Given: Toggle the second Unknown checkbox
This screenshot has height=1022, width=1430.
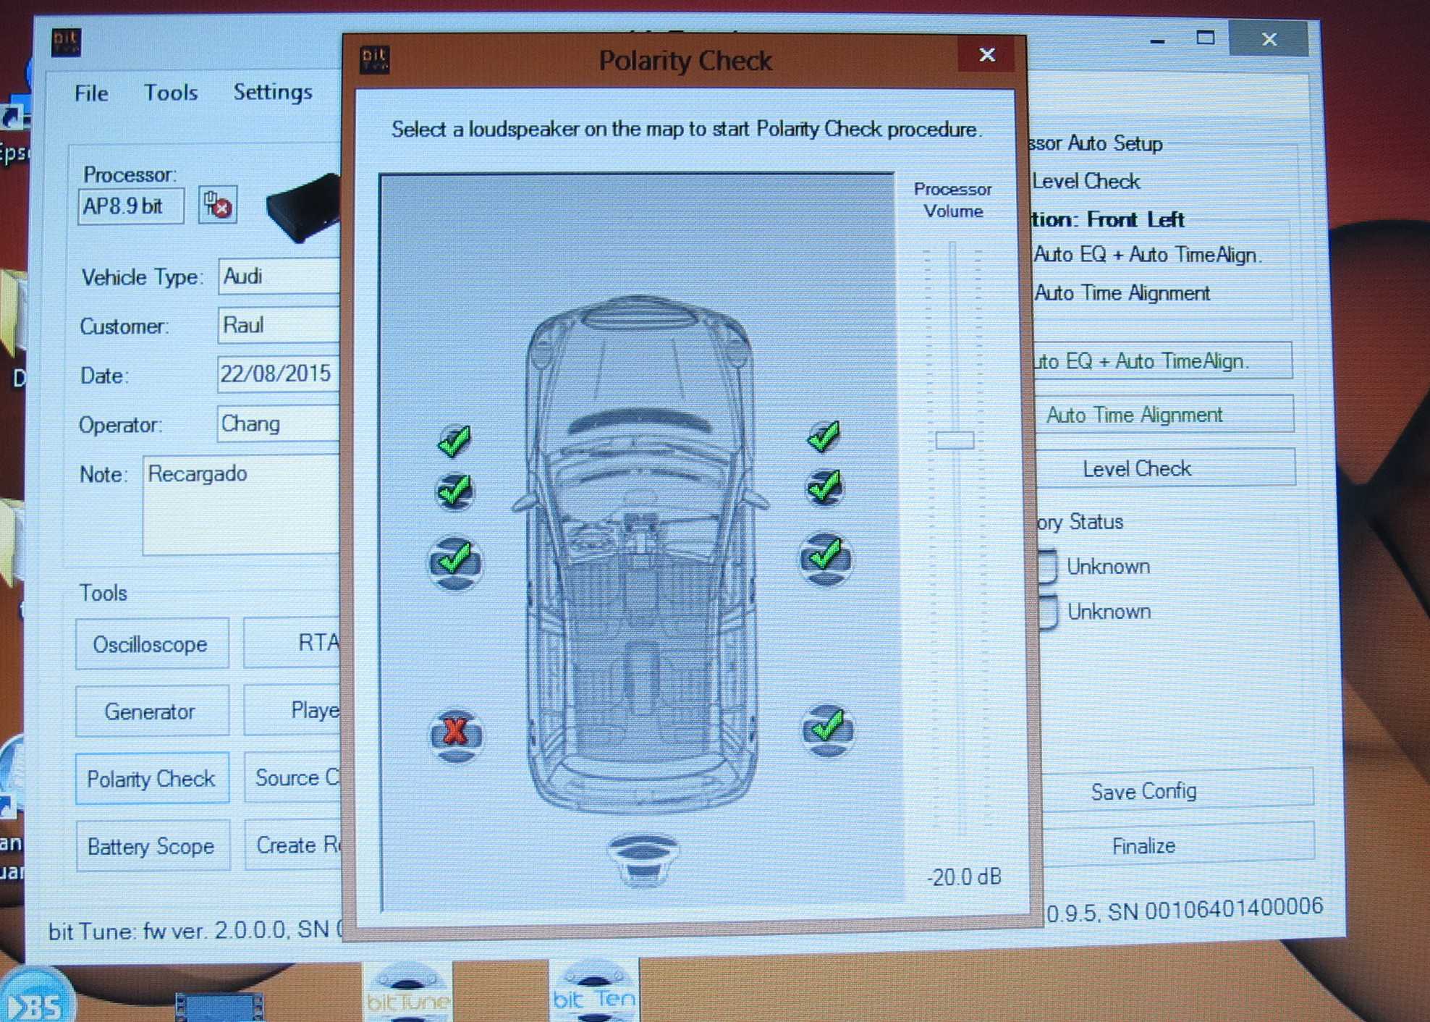Looking at the screenshot, I should [1048, 612].
